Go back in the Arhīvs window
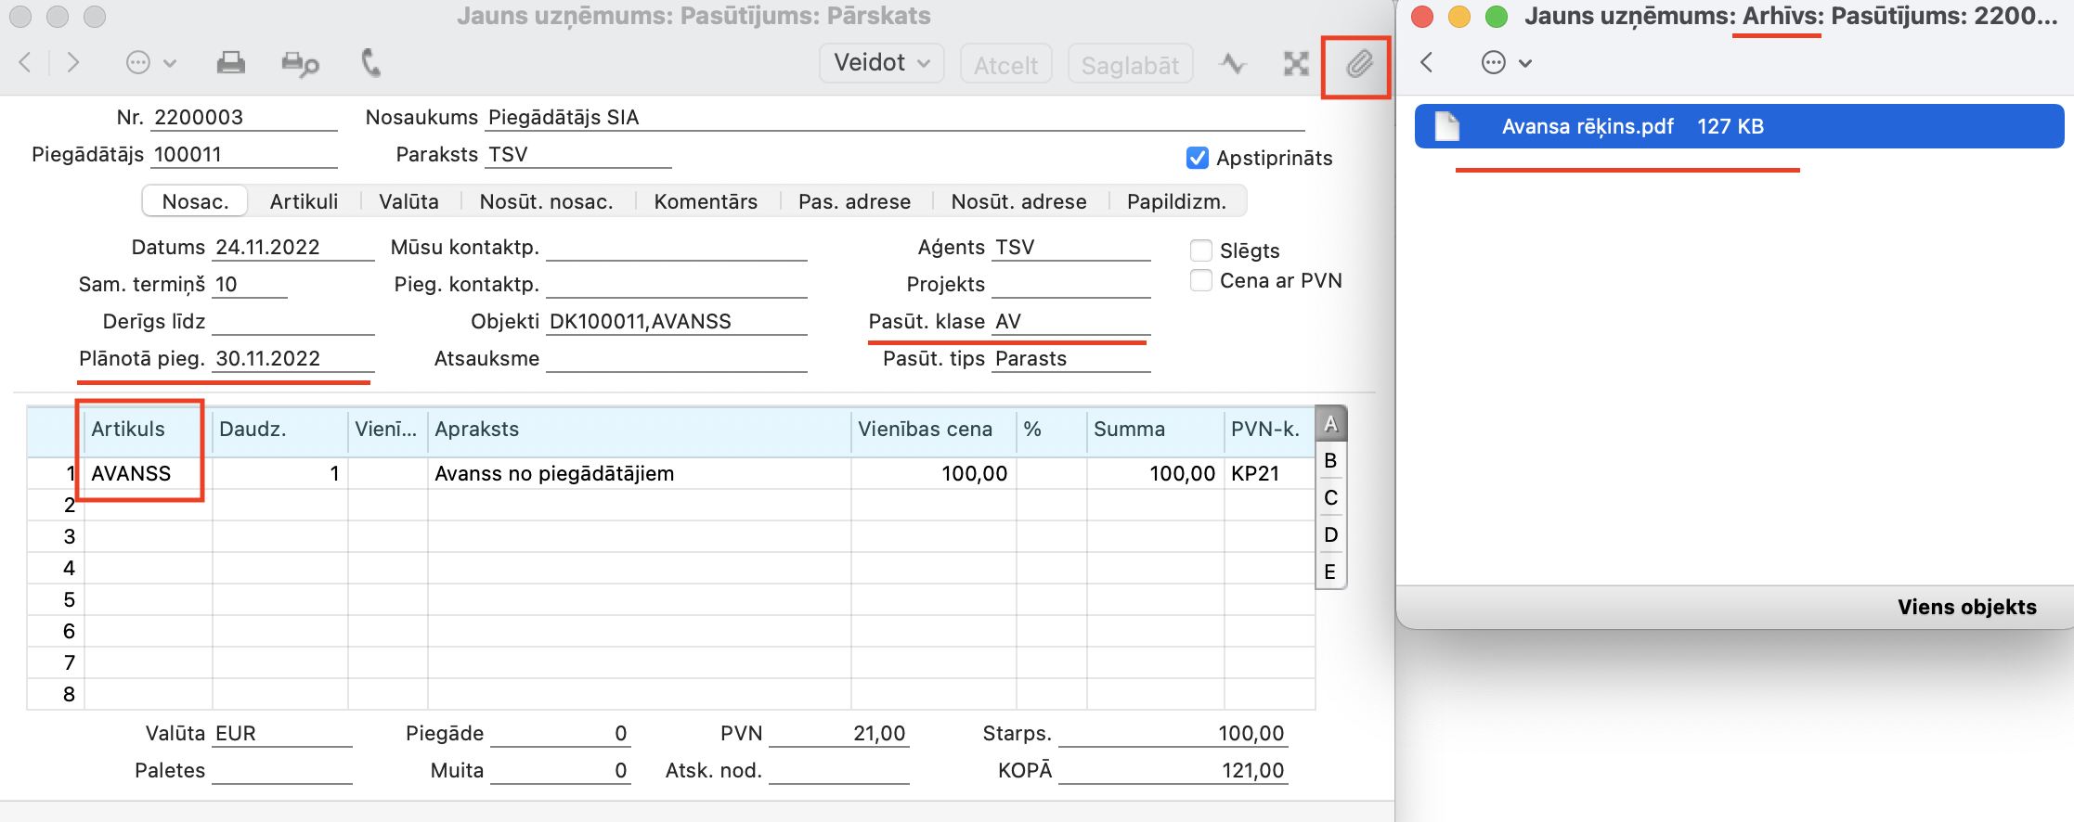This screenshot has height=822, width=2074. tap(1427, 63)
